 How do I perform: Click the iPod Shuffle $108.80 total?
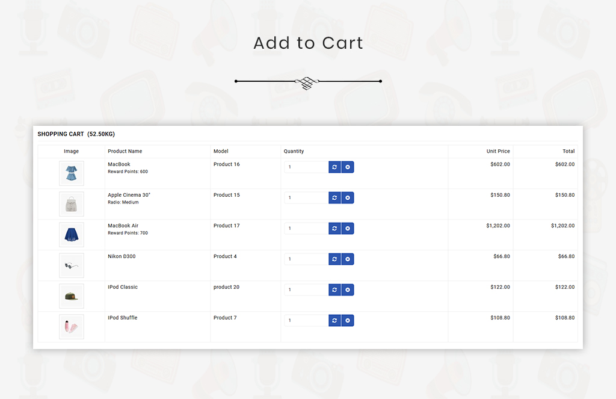(x=565, y=318)
